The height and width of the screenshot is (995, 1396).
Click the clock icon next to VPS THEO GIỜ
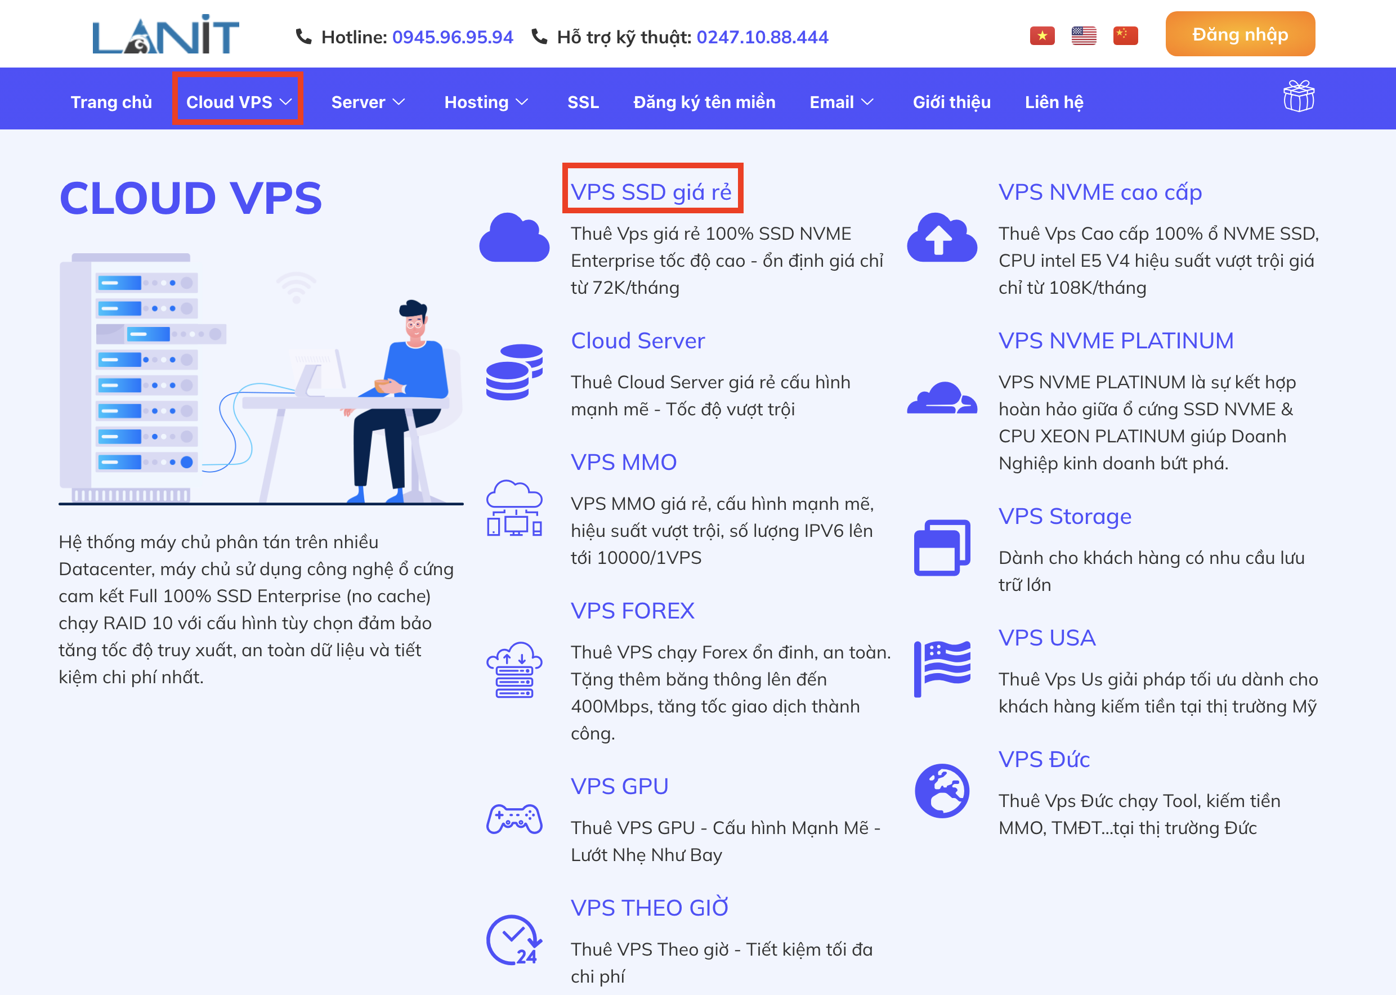513,940
